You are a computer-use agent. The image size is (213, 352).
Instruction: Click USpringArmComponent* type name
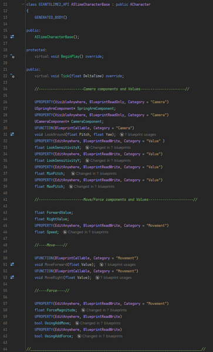[x=55, y=109]
